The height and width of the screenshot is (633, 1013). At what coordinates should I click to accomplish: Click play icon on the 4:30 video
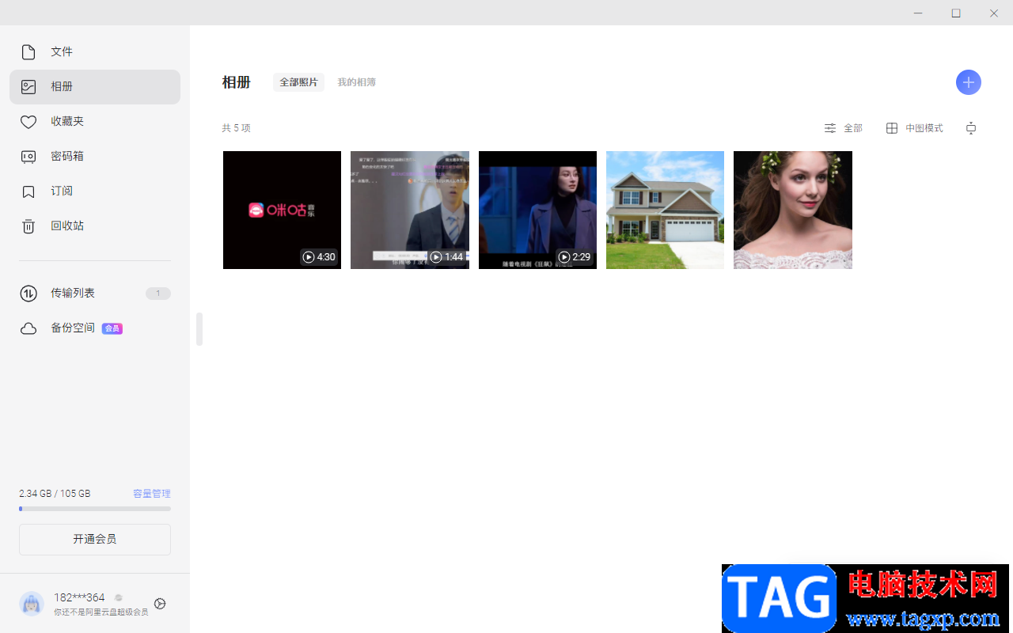click(308, 257)
